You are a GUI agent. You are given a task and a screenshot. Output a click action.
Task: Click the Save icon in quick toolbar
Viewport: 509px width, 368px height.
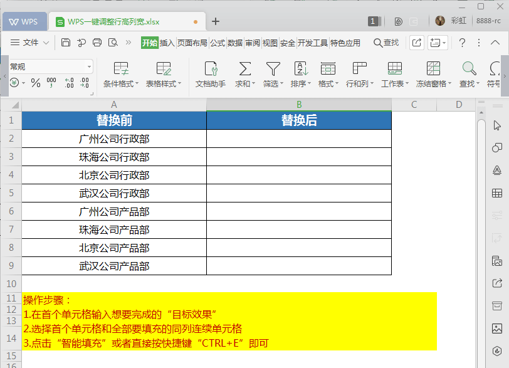66,43
